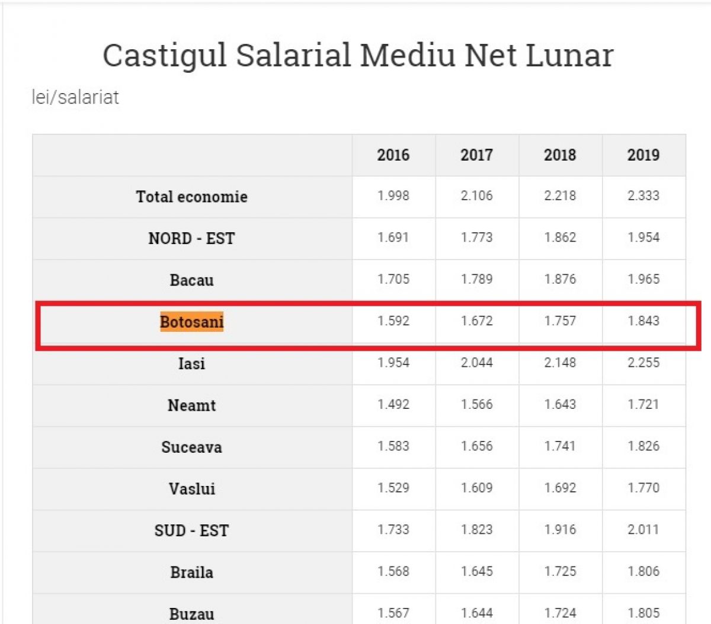Viewport: 711px width, 624px height.
Task: Select the Bacau row label
Action: point(191,280)
